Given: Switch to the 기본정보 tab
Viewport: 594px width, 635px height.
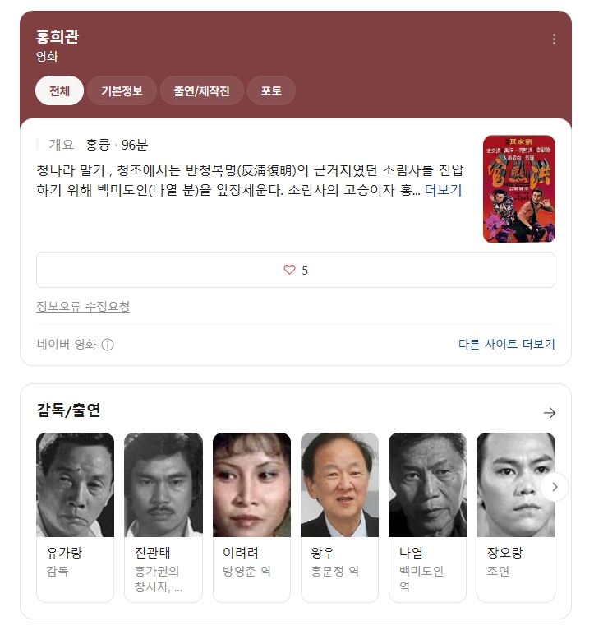Looking at the screenshot, I should click(122, 90).
